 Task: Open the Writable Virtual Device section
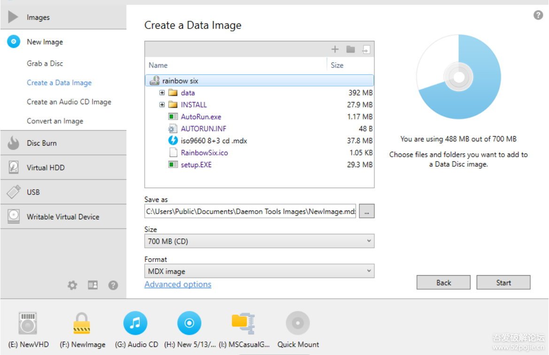63,217
